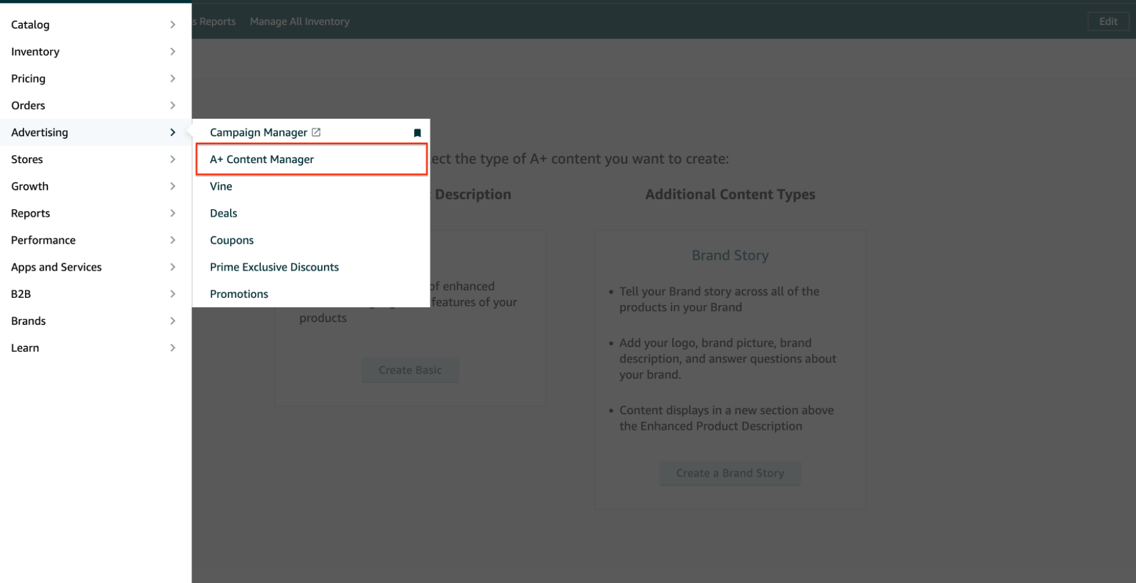Select Prime Exclusive Discounts
The image size is (1136, 583).
pos(274,267)
